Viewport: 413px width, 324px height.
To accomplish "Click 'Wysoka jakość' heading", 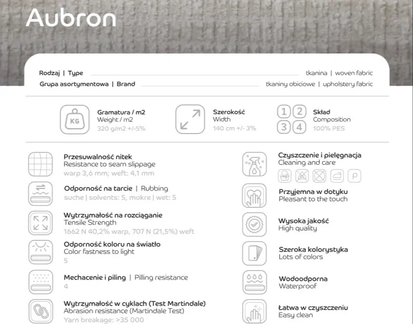I will click(304, 221).
